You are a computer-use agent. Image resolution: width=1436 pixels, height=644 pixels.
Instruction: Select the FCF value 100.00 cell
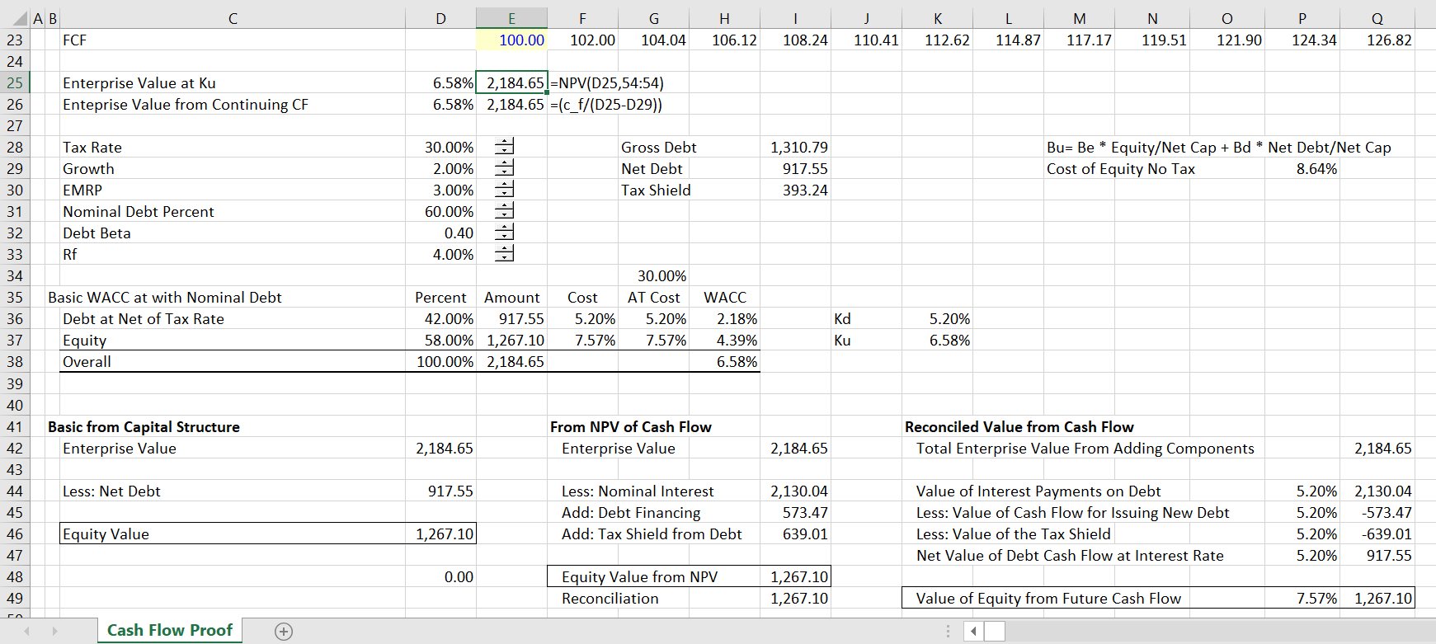511,40
